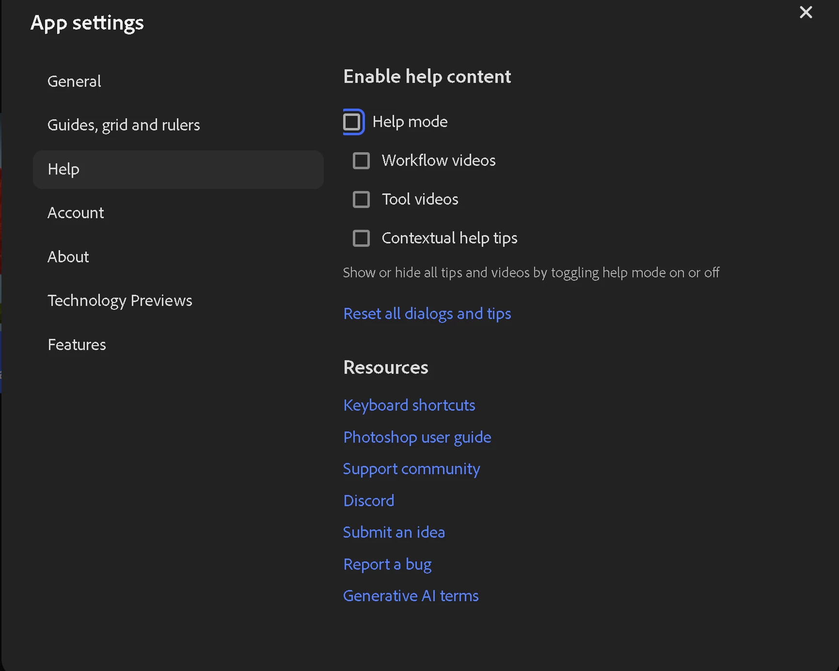Screen dimensions: 839x671
Task: Enable Contextual help tips checkbox
Action: 361,238
